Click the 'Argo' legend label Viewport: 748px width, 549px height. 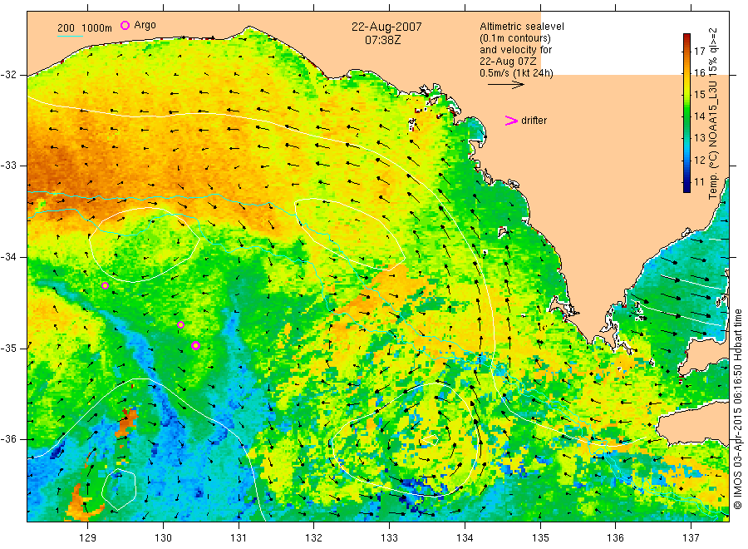145,25
